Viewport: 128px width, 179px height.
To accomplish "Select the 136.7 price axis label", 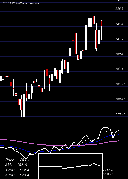I will tap(120, 9).
